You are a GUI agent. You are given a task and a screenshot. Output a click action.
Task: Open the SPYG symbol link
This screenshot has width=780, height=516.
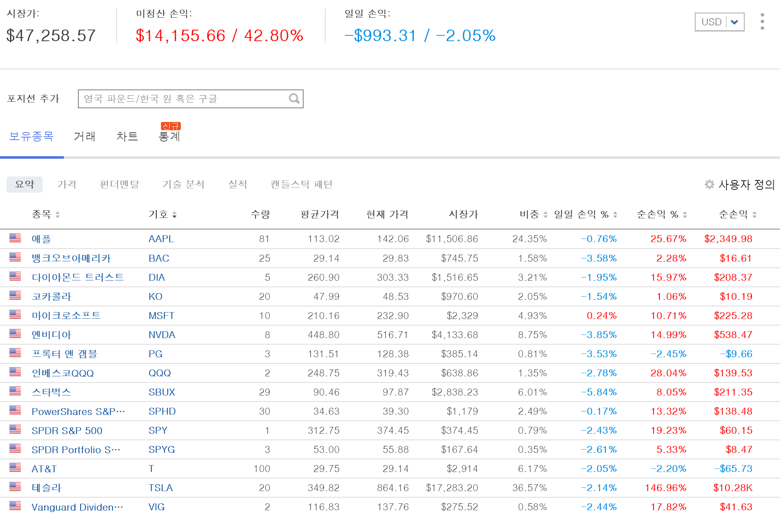(x=162, y=450)
